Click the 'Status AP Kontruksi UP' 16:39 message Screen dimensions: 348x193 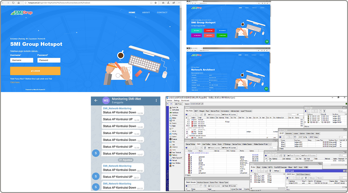pyautogui.click(x=121, y=119)
